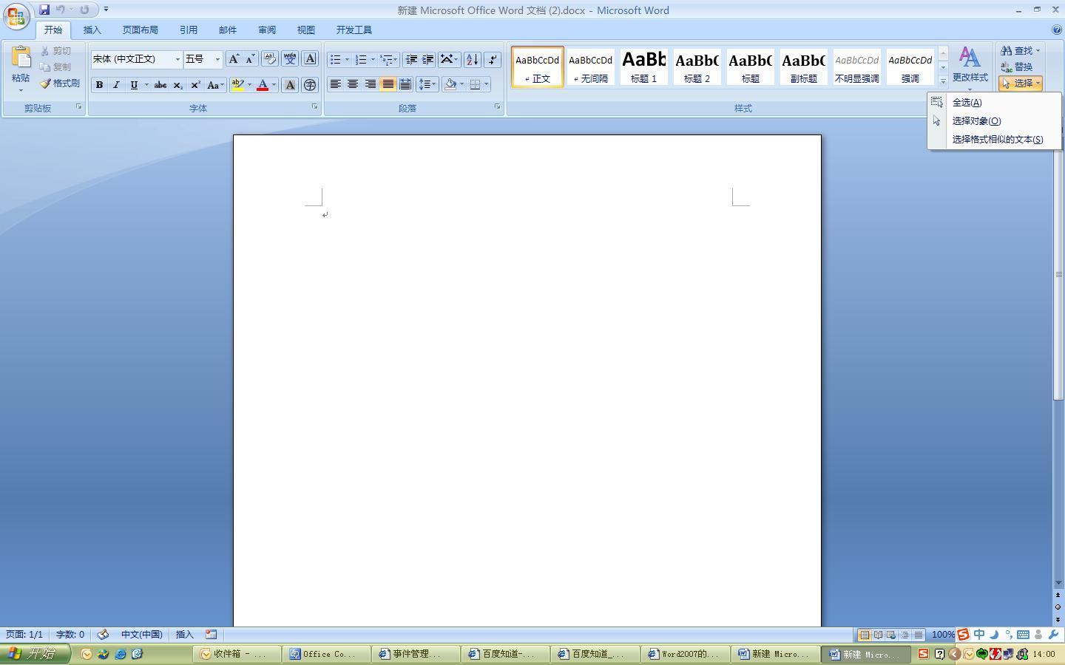
Task: Switch to the 插入 ribbon tab
Action: (92, 30)
